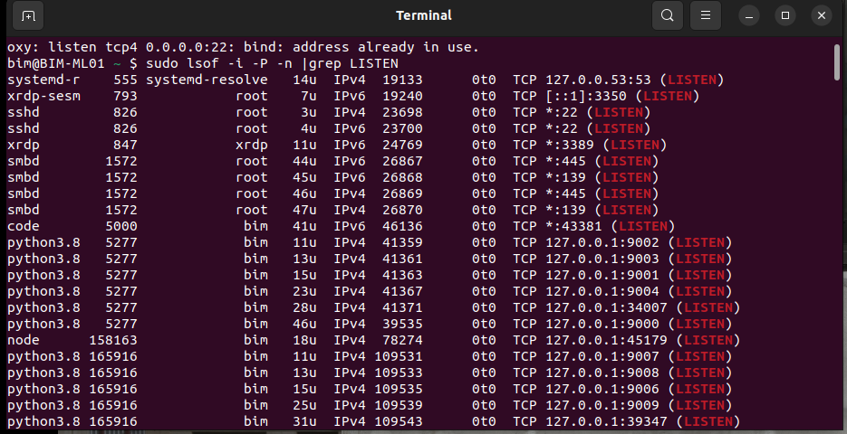Click the code process port 43381 line

[x=342, y=226]
